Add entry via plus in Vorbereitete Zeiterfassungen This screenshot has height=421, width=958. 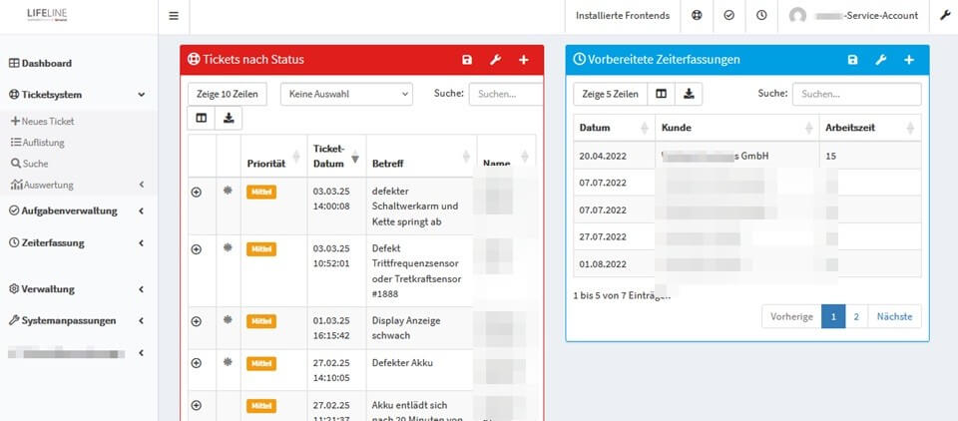coord(909,59)
